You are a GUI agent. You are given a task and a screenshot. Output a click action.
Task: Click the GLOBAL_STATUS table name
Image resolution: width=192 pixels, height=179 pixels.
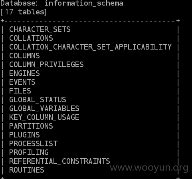(x=38, y=100)
